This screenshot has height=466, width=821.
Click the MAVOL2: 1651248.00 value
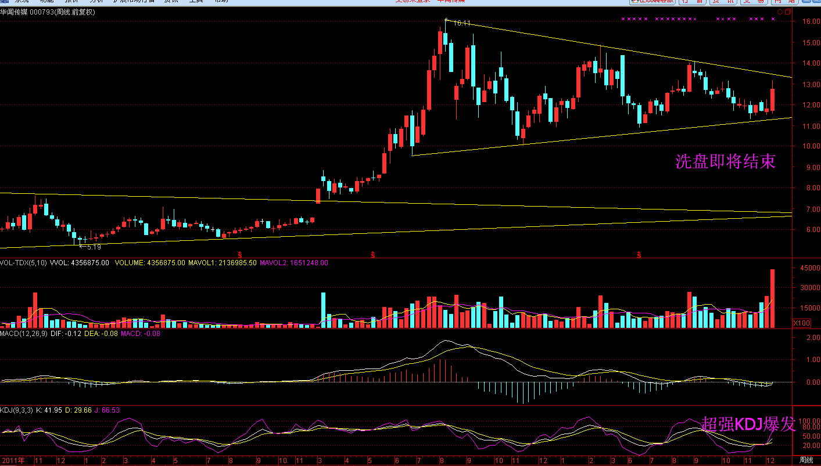[294, 263]
